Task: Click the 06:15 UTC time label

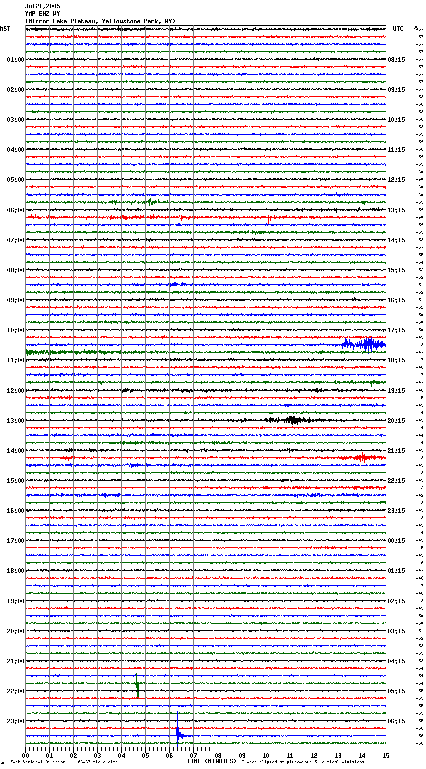Action: [396, 721]
